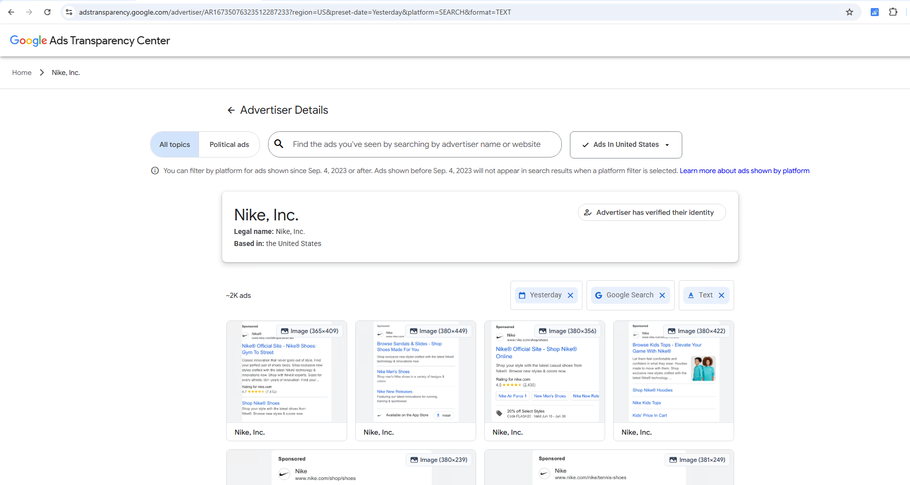Click the text format icon on the Text filter chip

pos(690,295)
